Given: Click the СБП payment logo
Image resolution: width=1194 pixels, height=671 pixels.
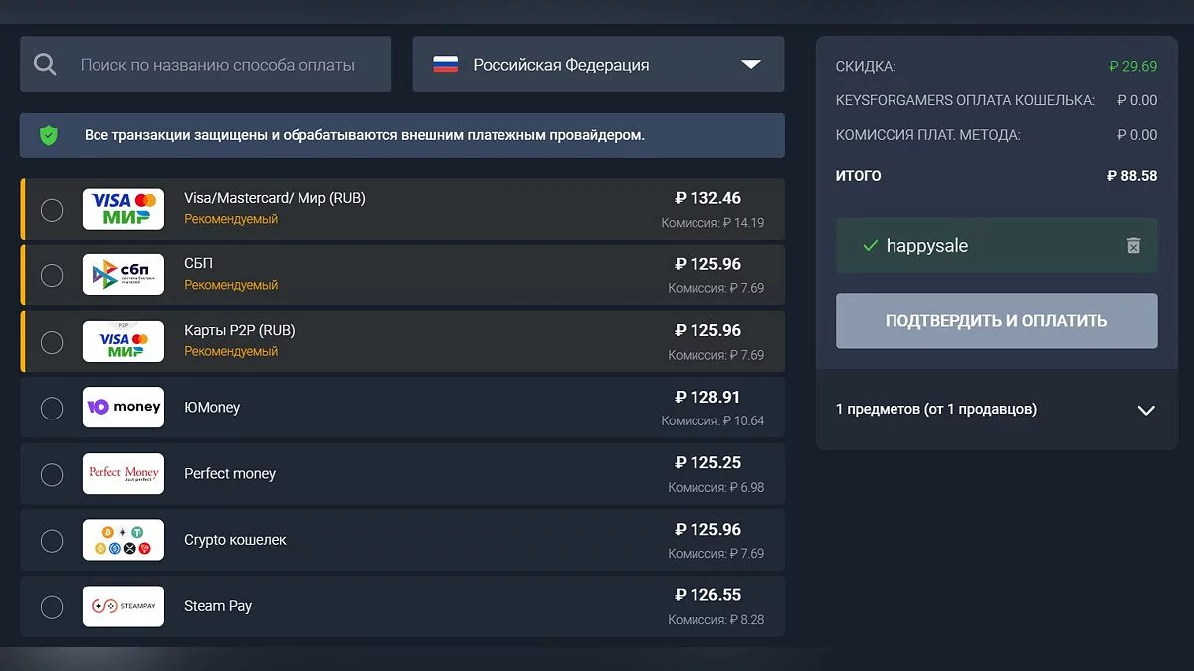Looking at the screenshot, I should (x=123, y=274).
